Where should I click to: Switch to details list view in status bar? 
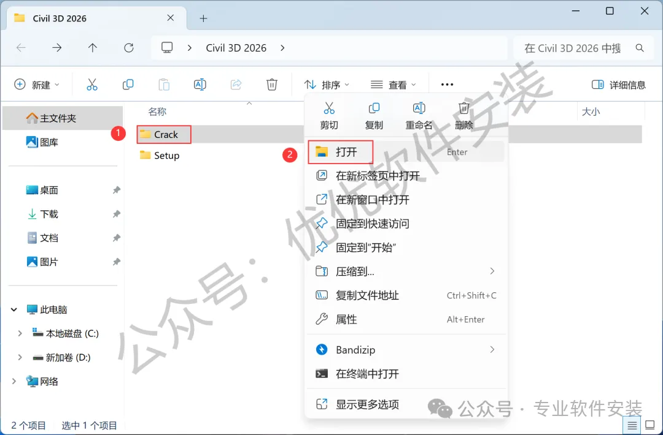click(632, 425)
